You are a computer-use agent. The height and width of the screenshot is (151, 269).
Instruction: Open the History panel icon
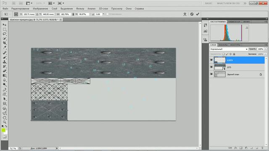coord(206,25)
